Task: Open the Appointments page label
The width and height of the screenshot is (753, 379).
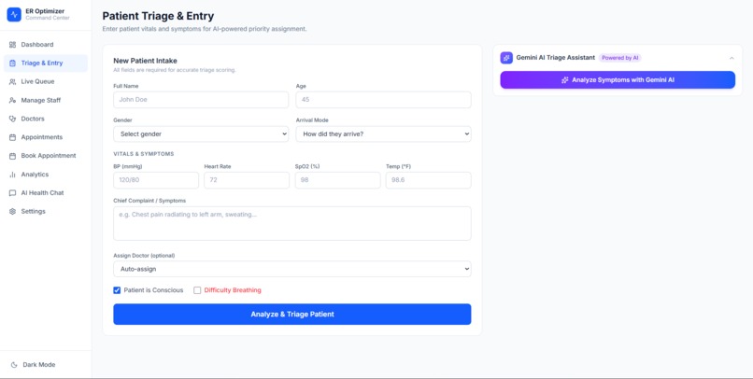Action: [42, 137]
